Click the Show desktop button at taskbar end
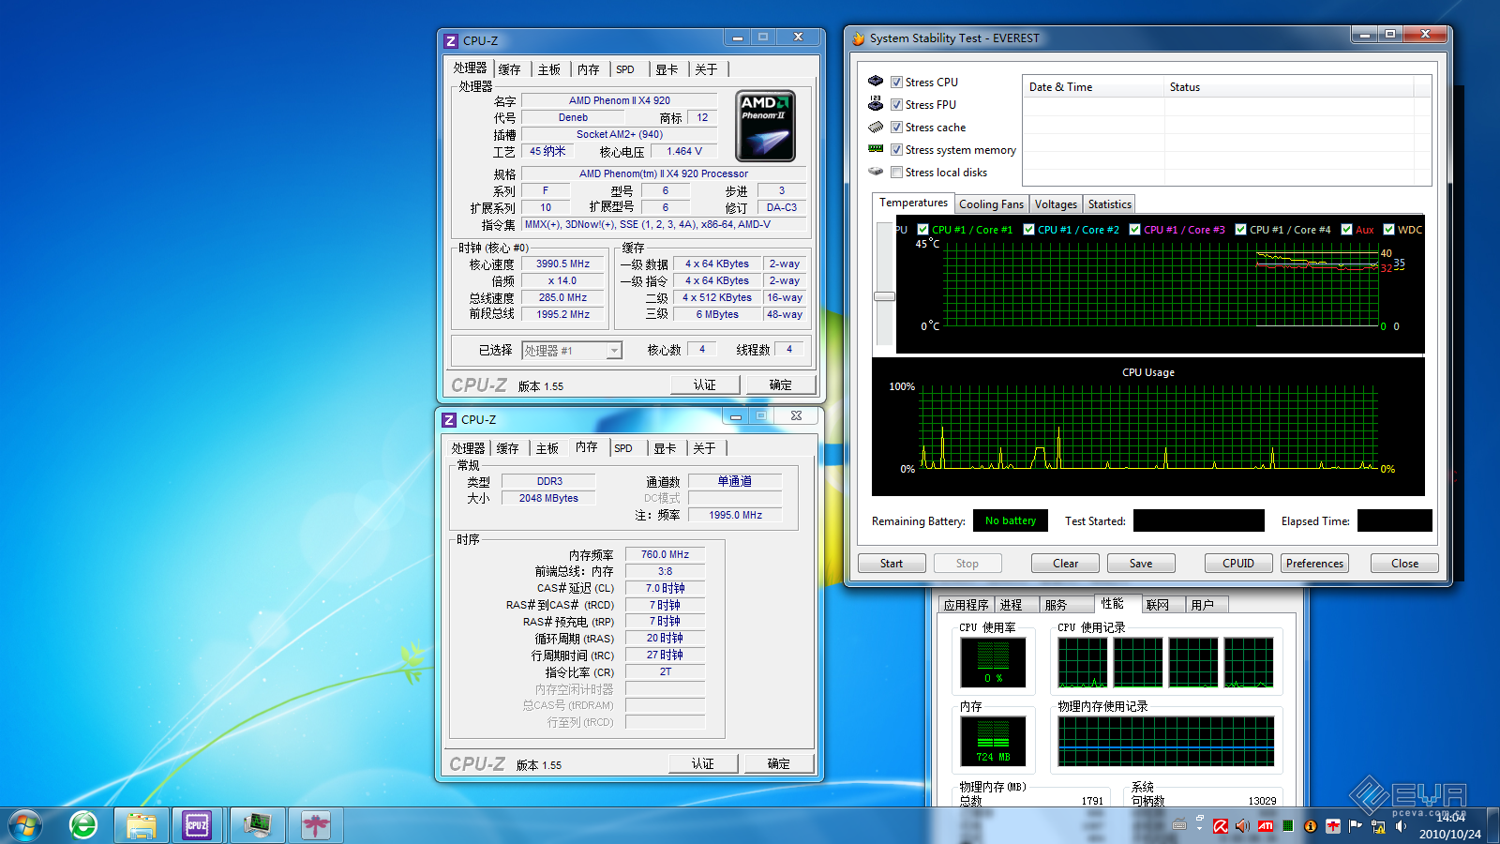 [x=1493, y=825]
